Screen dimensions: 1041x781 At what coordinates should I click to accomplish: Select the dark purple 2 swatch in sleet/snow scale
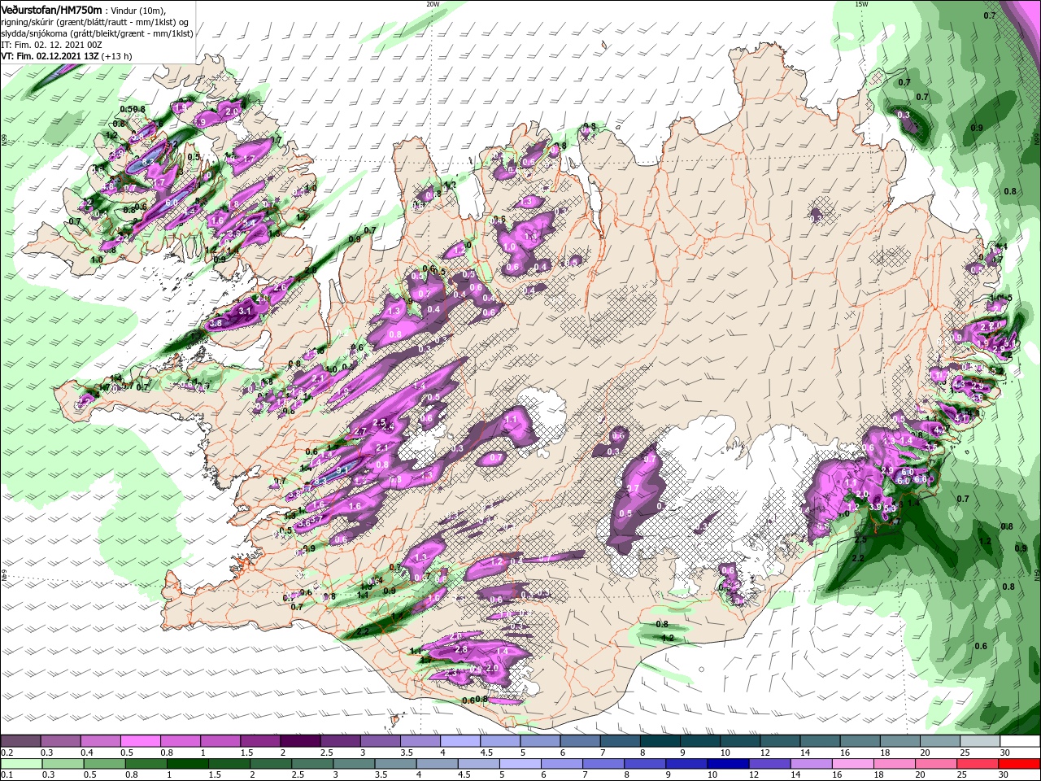click(300, 741)
